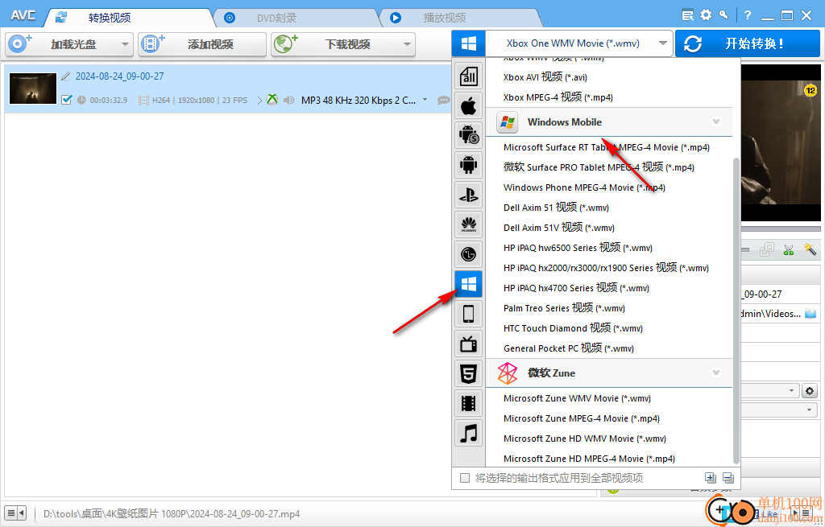The image size is (825, 527).
Task: Open the Apple devices category
Action: click(468, 106)
